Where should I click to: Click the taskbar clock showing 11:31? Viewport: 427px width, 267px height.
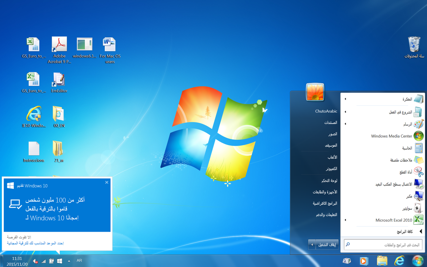pos(17,261)
